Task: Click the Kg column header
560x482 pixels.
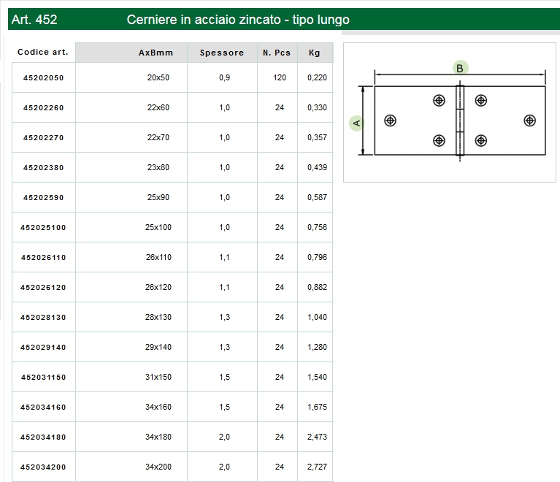Action: 315,53
